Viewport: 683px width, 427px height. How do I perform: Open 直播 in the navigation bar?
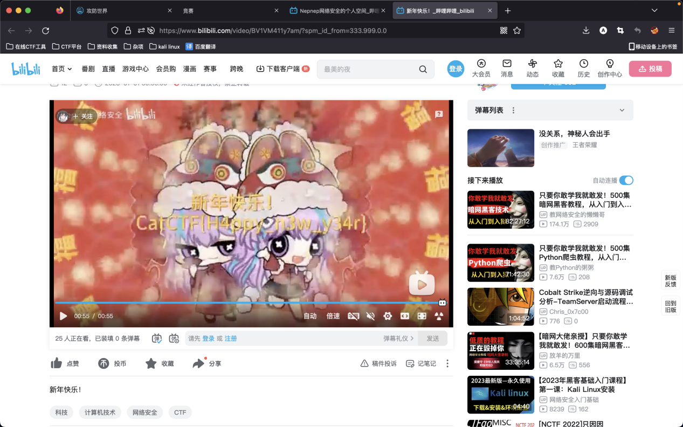pos(108,69)
